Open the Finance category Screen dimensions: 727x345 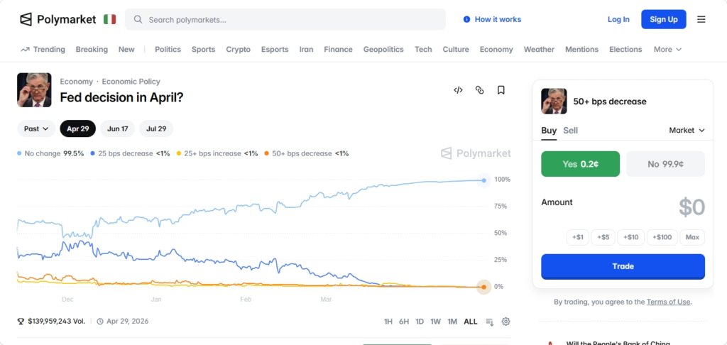pyautogui.click(x=339, y=49)
